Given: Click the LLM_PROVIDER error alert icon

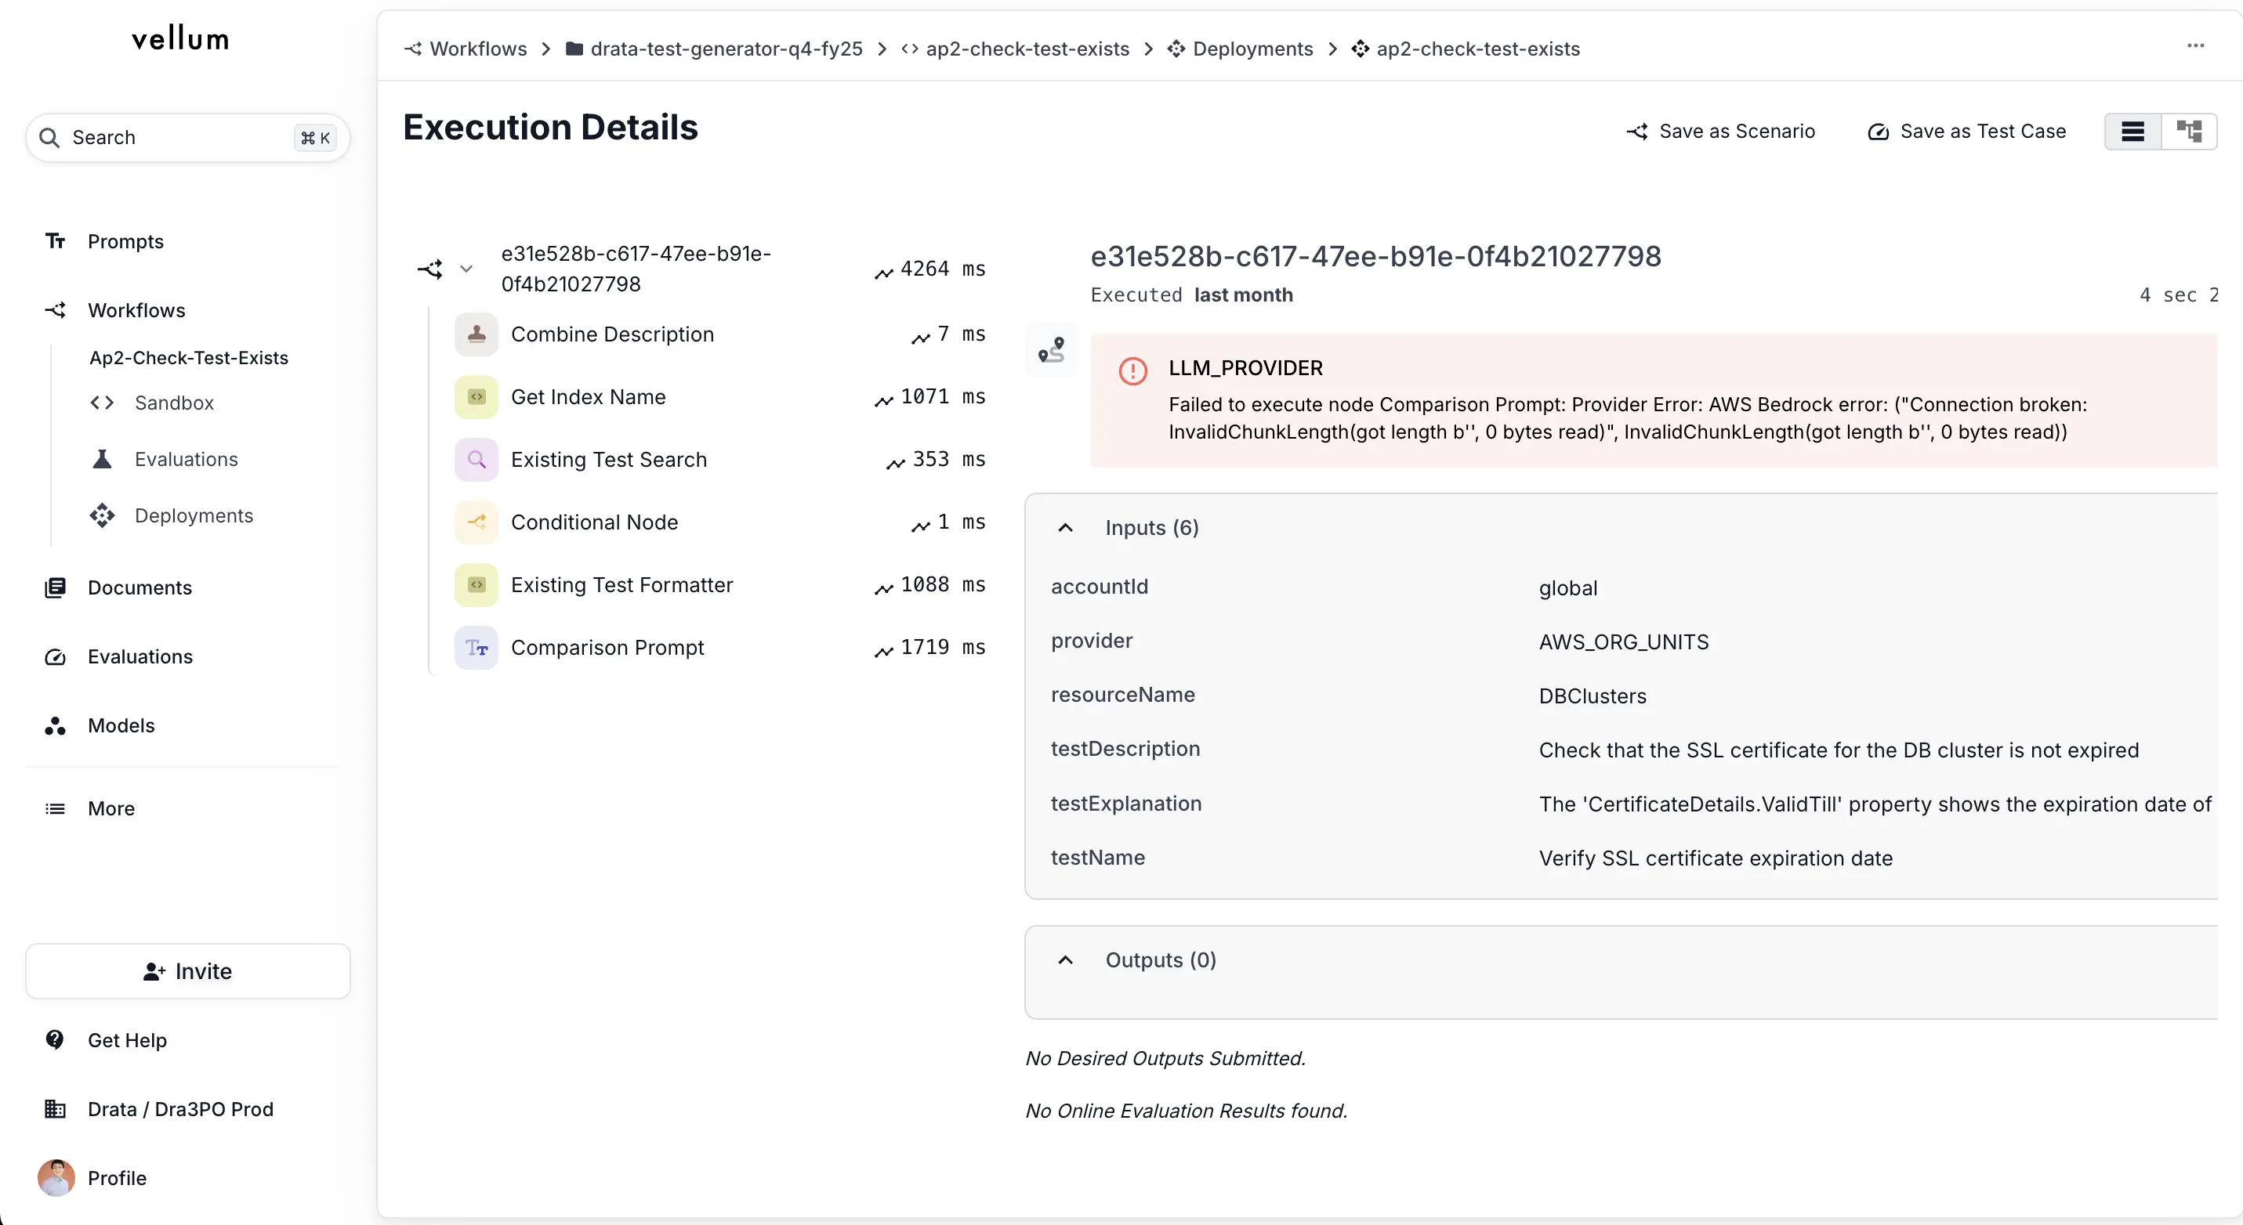Looking at the screenshot, I should point(1132,371).
